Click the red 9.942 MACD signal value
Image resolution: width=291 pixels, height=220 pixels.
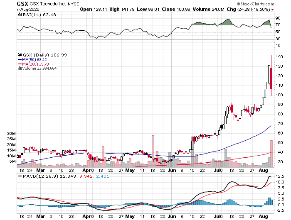pos(86,176)
